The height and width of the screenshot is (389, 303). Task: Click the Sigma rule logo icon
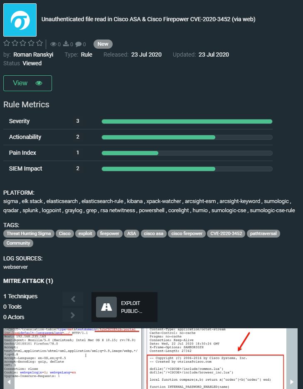(x=20, y=20)
